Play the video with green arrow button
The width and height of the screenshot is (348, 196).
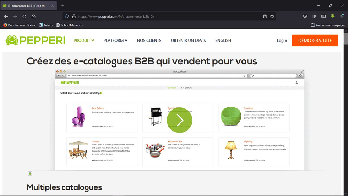coord(180,120)
